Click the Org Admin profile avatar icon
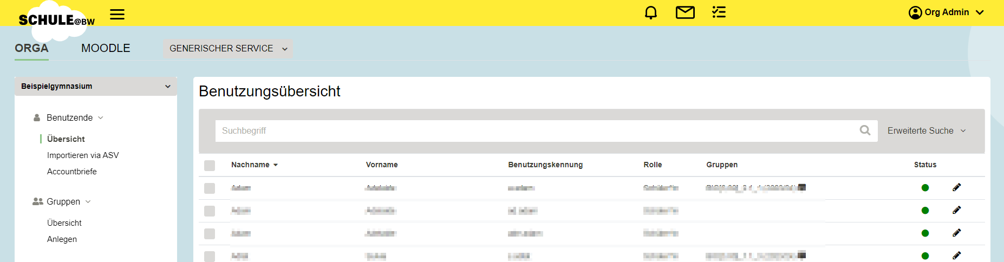Viewport: 1004px width, 262px height. [915, 12]
